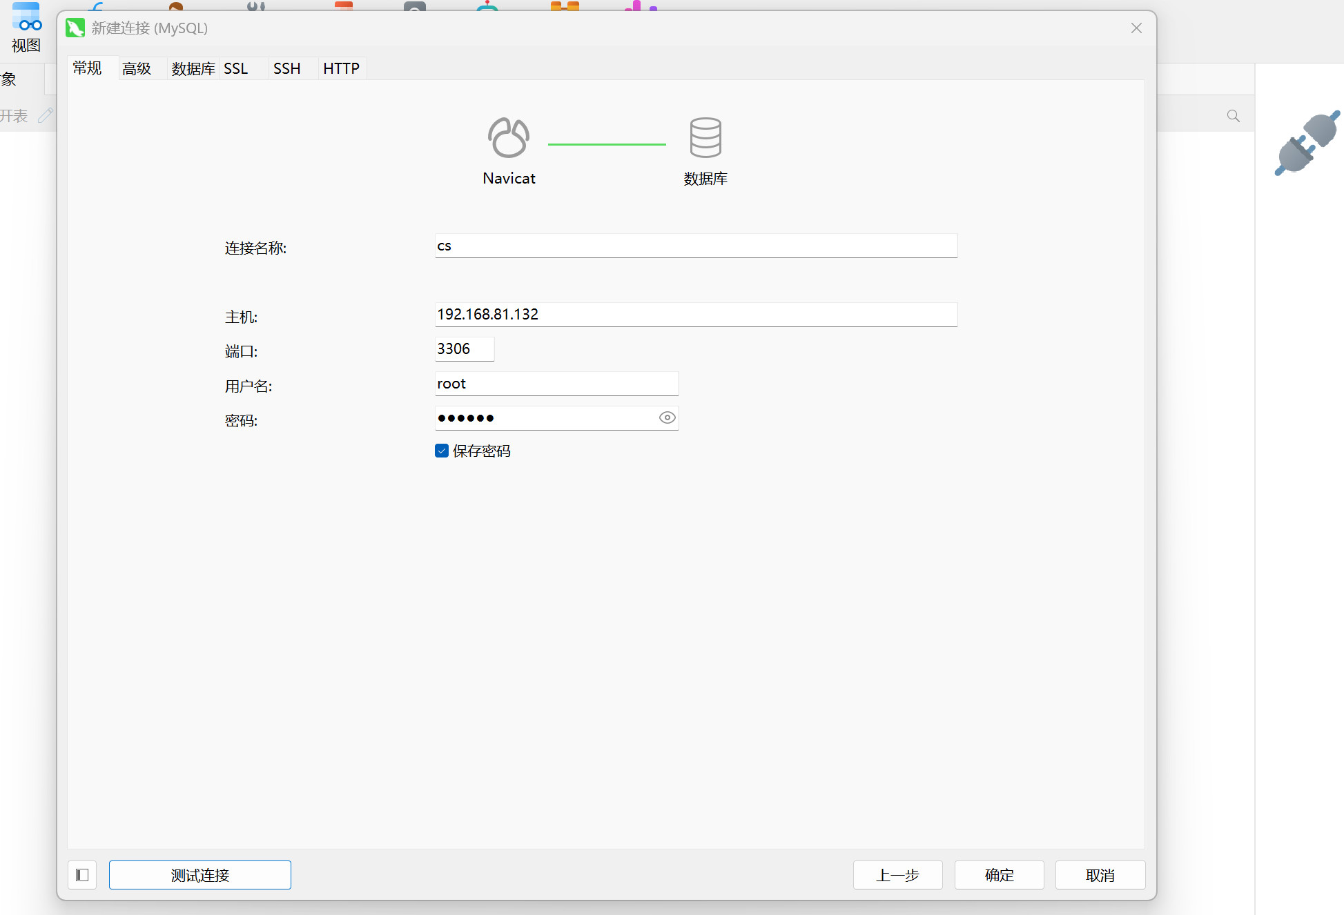Switch to the 高级 tab

pyautogui.click(x=137, y=68)
